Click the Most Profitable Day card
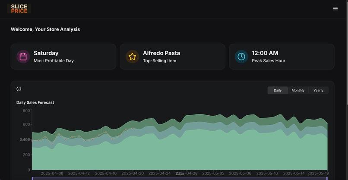The width and height of the screenshot is (348, 180). coord(63,57)
